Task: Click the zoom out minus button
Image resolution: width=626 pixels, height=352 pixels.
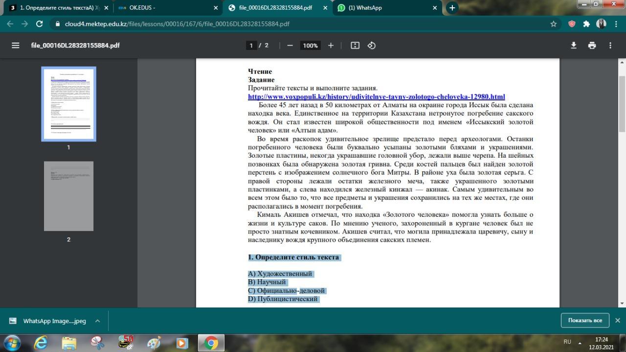Action: tap(290, 46)
